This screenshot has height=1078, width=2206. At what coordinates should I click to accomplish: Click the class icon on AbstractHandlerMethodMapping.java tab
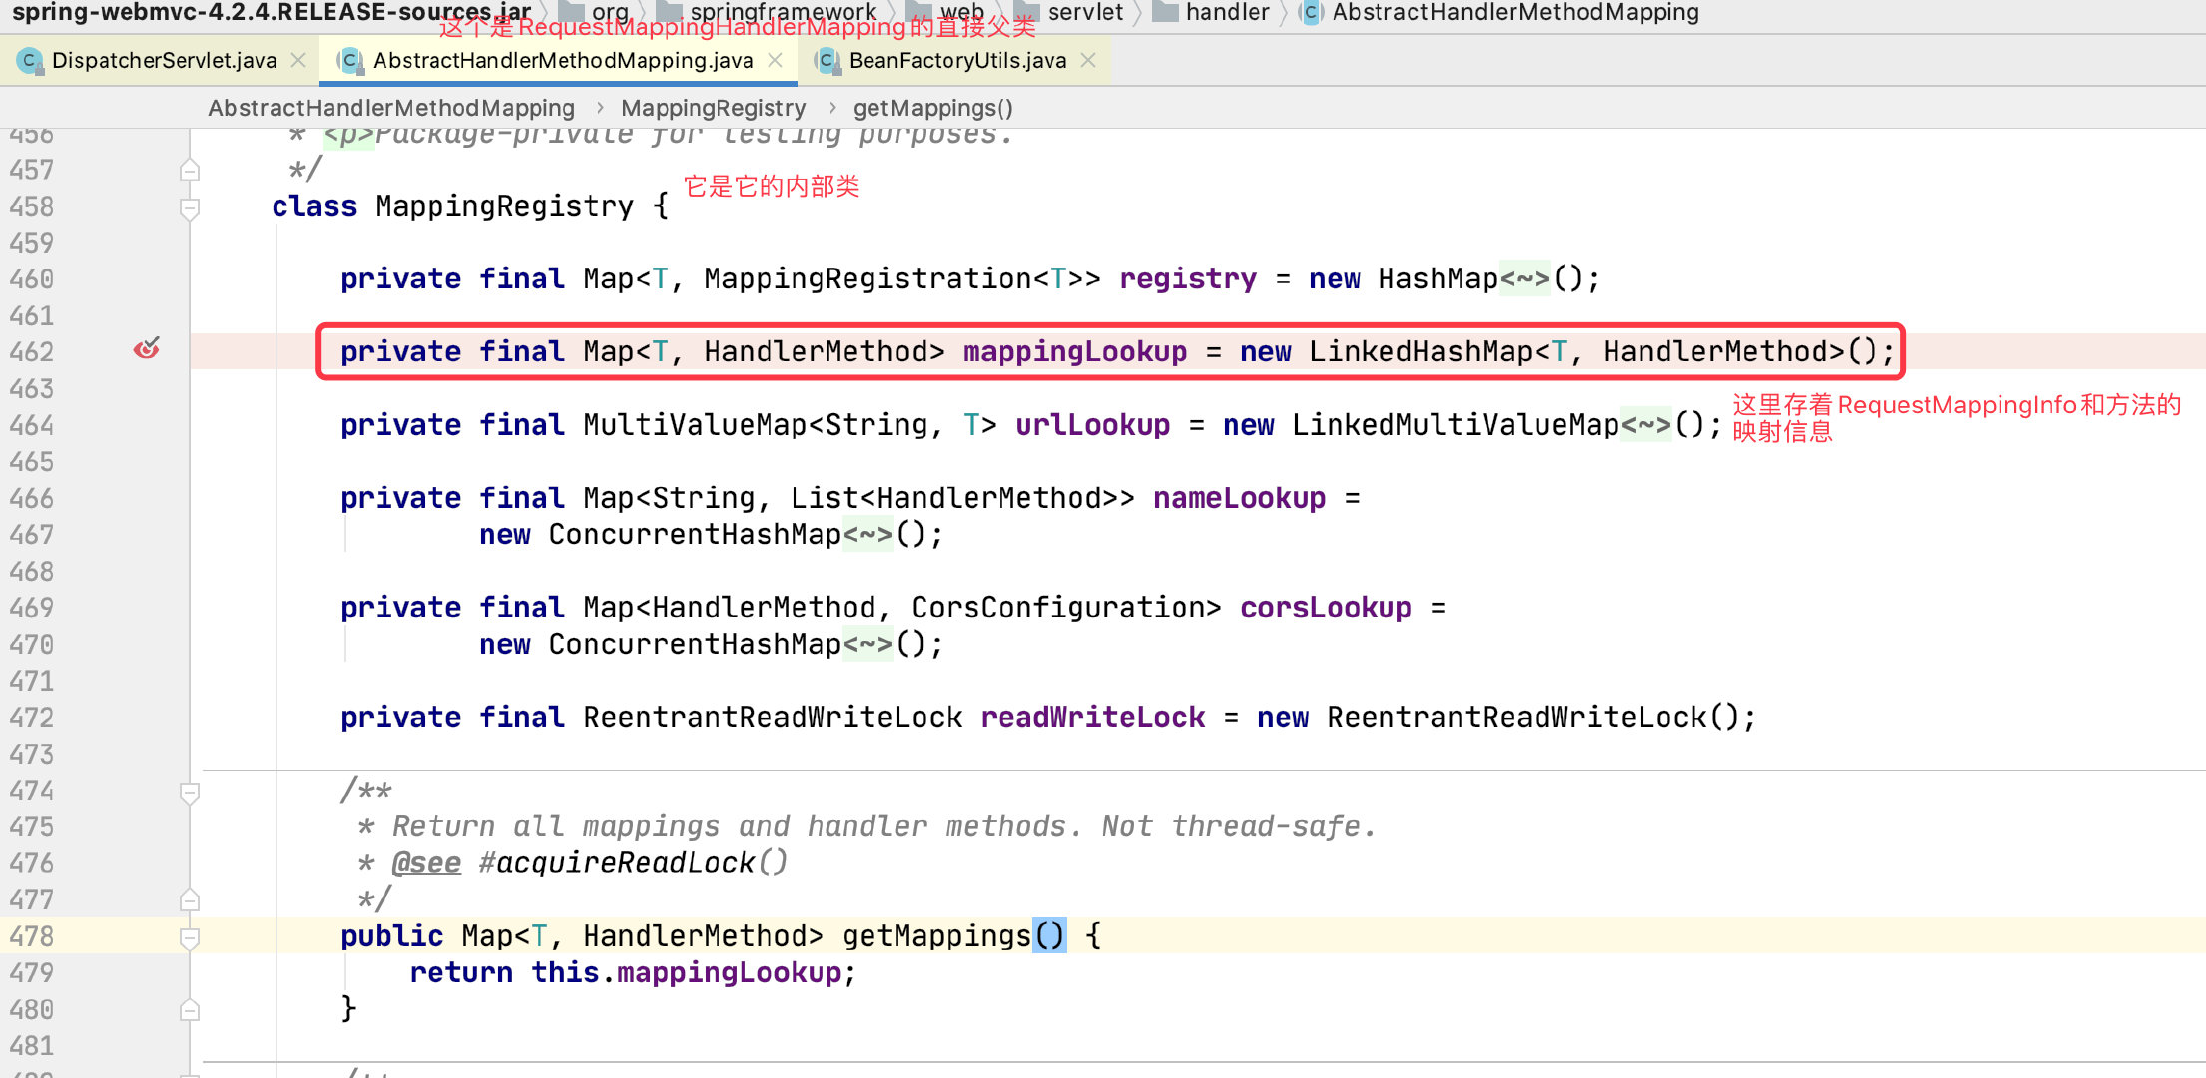click(350, 61)
